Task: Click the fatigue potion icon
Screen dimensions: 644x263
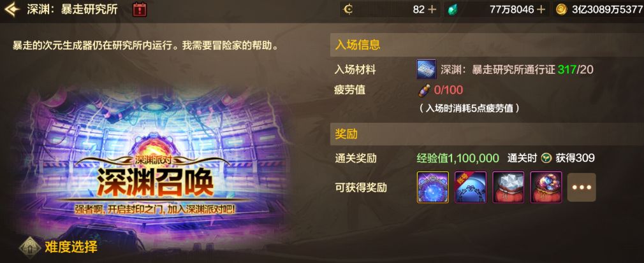Action: pyautogui.click(x=425, y=90)
